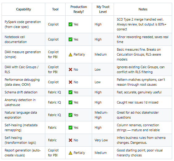Click green checkmark in Anomaly detection row

(x=70, y=102)
